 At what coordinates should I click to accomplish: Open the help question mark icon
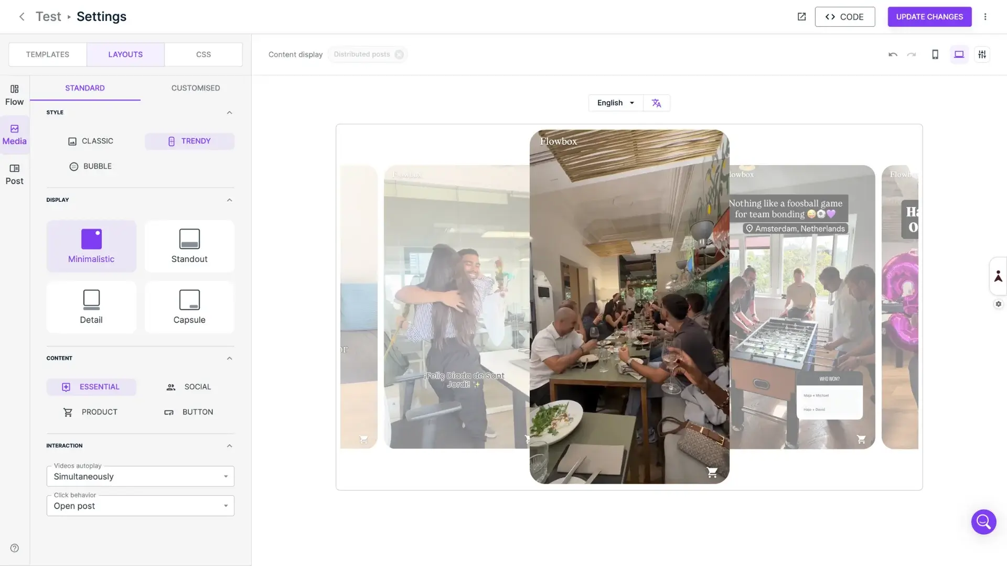[x=15, y=548]
